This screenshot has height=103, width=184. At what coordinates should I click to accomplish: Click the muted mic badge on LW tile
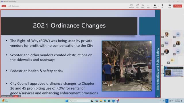tap(163, 45)
